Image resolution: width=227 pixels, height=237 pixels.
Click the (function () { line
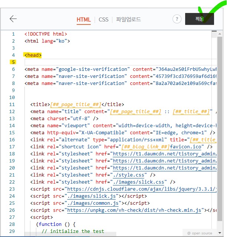point(56,224)
